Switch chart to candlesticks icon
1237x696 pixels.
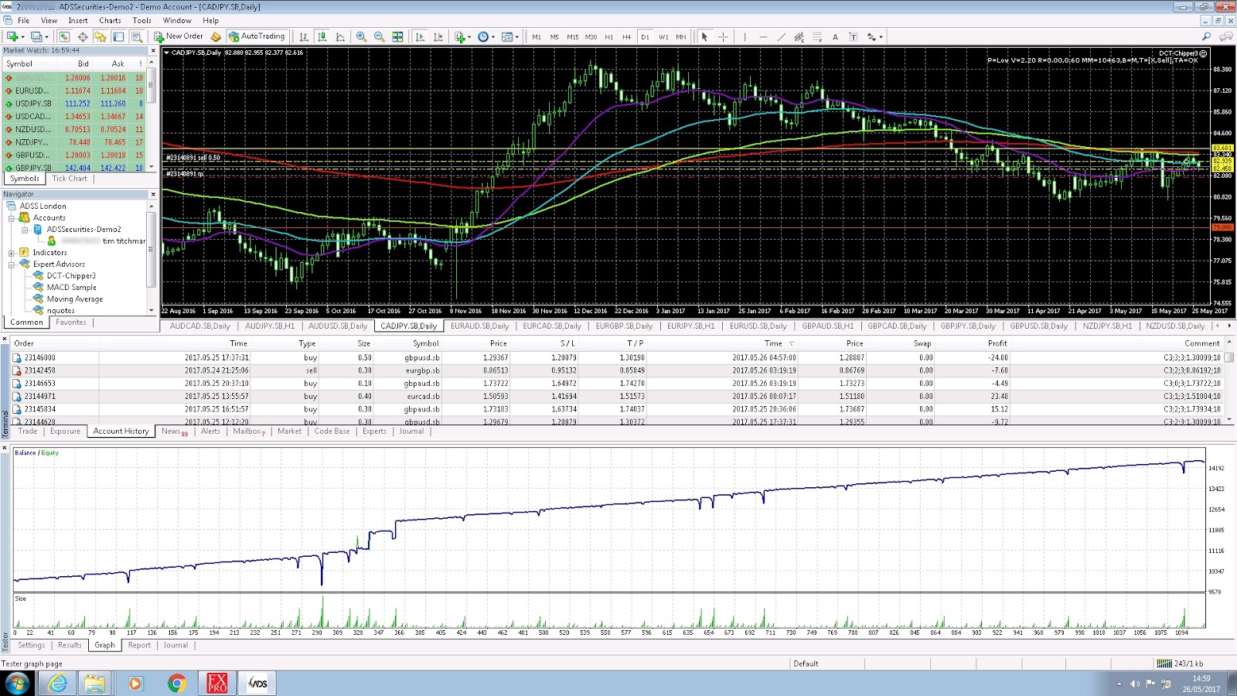point(322,36)
